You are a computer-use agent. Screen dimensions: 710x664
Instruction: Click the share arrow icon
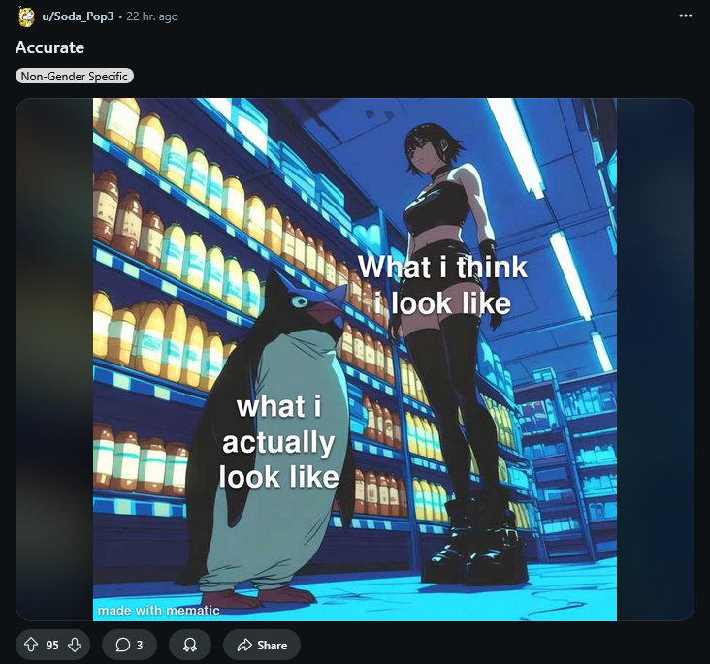click(x=244, y=645)
